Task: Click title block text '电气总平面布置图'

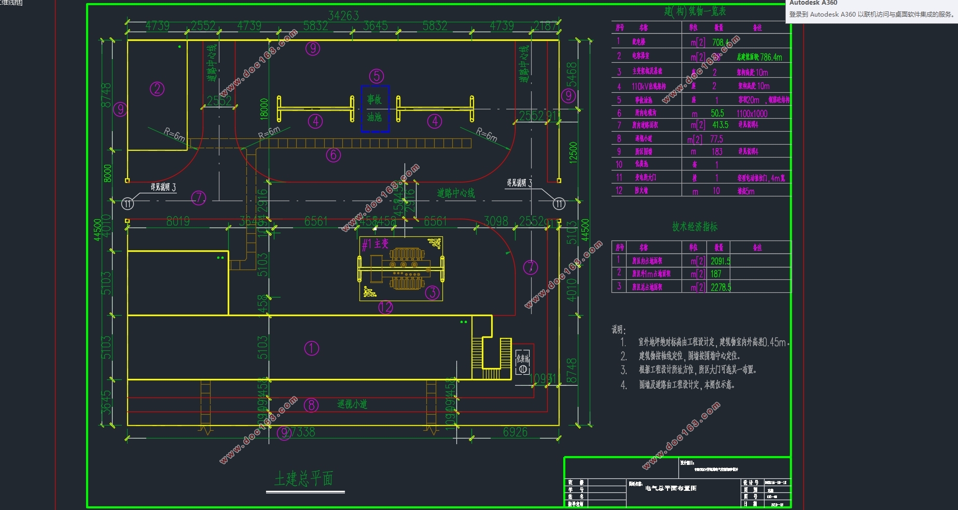Action: coord(671,488)
